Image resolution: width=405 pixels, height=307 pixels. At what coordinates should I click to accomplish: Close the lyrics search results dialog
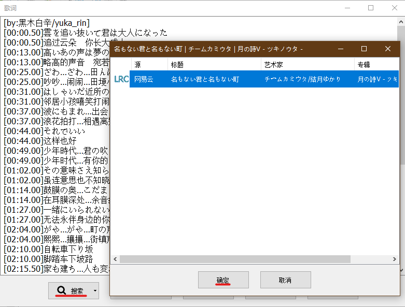(x=387, y=49)
